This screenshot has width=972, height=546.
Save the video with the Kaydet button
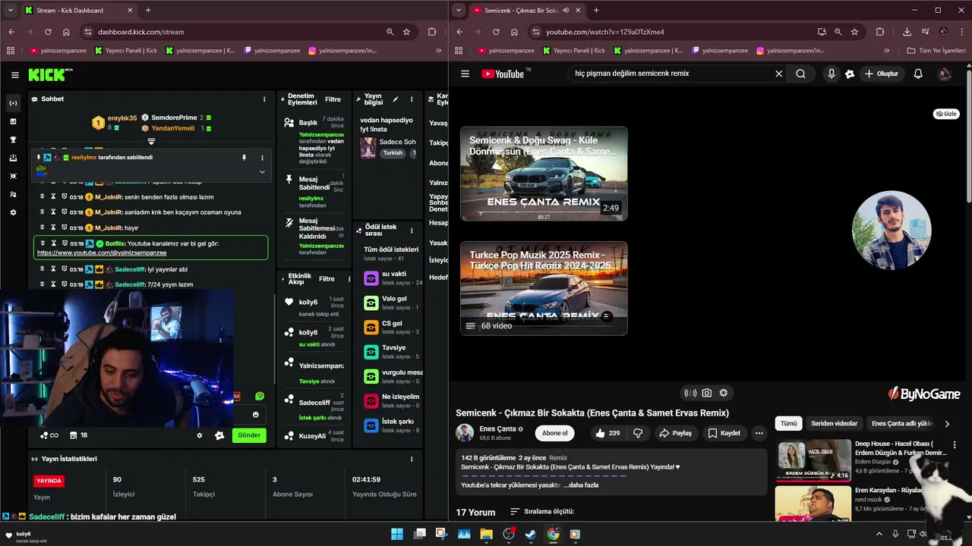724,433
